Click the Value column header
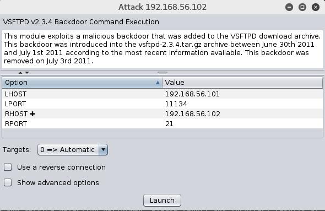 [x=242, y=83]
